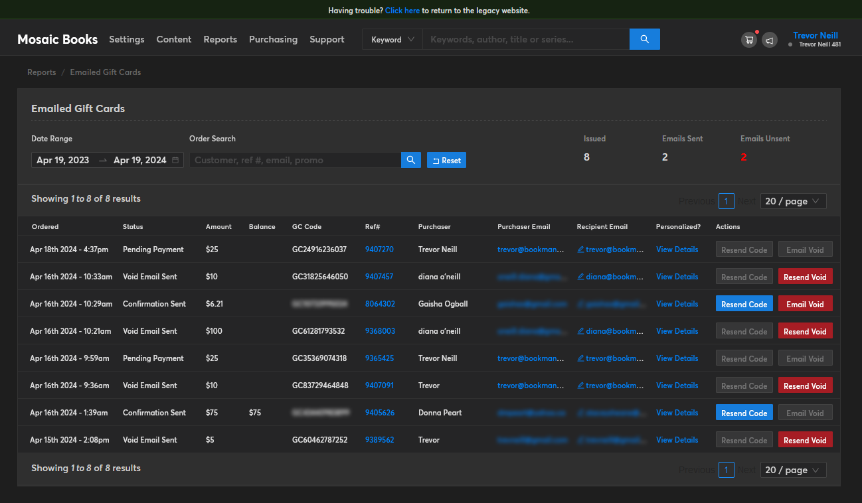Open the shopping cart icon
The image size is (862, 503).
(749, 40)
